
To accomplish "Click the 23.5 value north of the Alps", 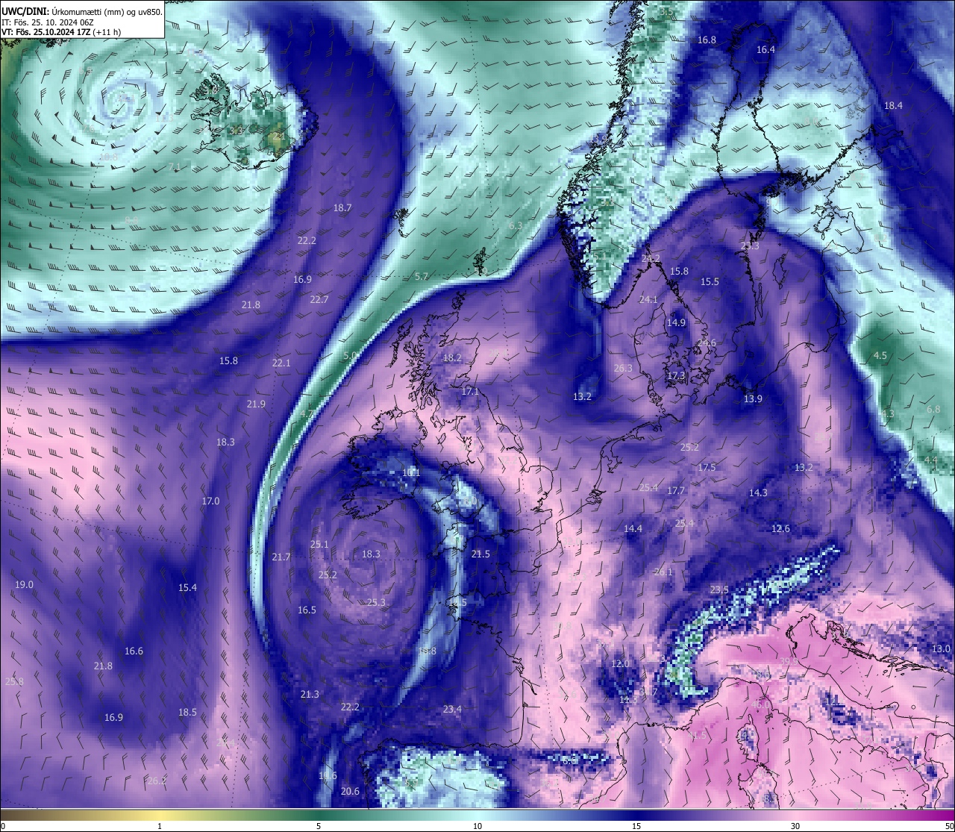I will (719, 590).
